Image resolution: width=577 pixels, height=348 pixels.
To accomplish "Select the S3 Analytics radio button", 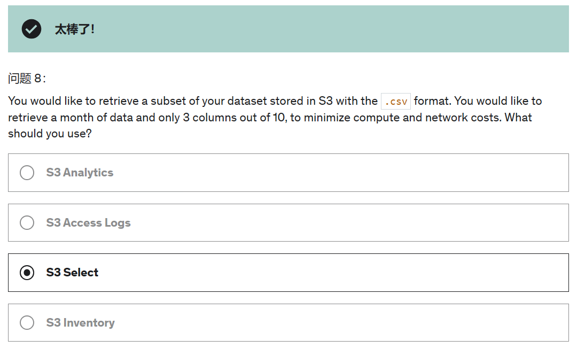I will point(27,173).
